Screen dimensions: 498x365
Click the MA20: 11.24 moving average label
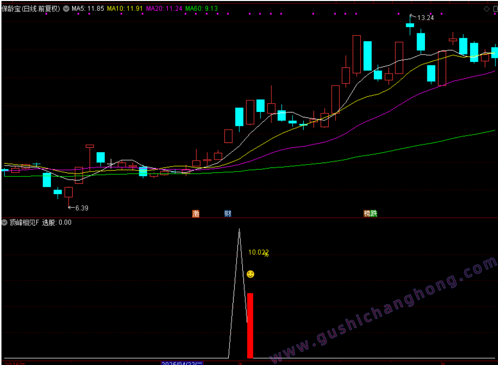pyautogui.click(x=164, y=8)
